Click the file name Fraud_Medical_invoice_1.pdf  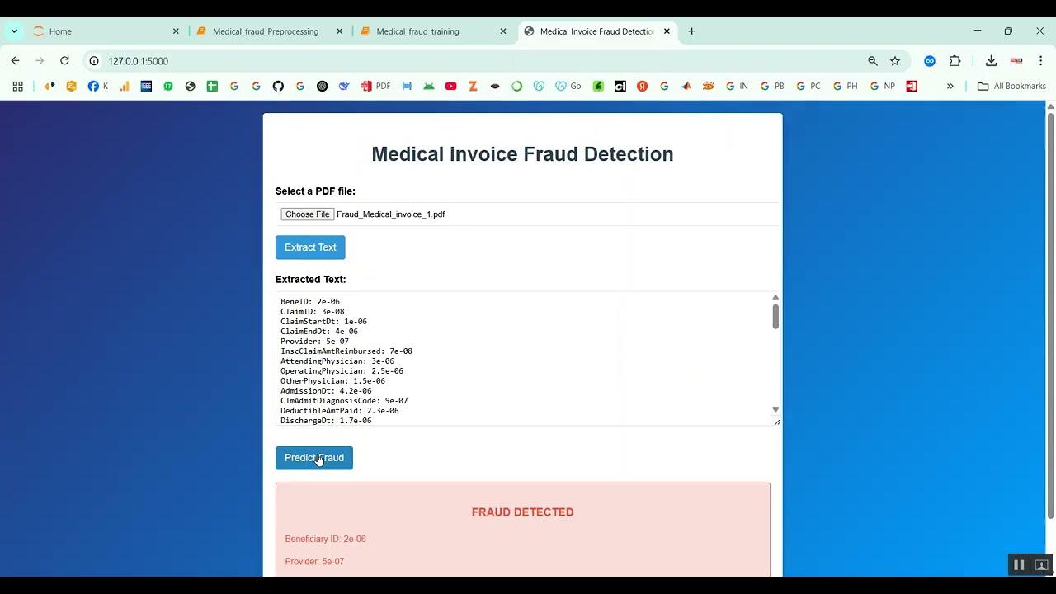click(x=390, y=214)
